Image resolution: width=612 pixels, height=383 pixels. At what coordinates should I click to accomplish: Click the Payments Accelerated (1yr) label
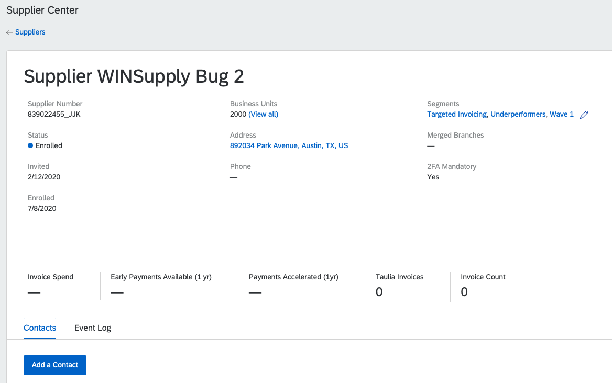pos(293,277)
